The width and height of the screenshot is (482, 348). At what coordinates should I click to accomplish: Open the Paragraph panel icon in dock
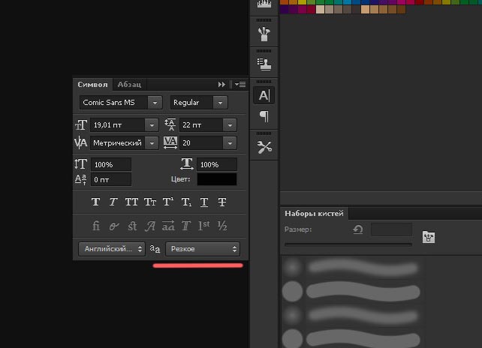[x=264, y=116]
